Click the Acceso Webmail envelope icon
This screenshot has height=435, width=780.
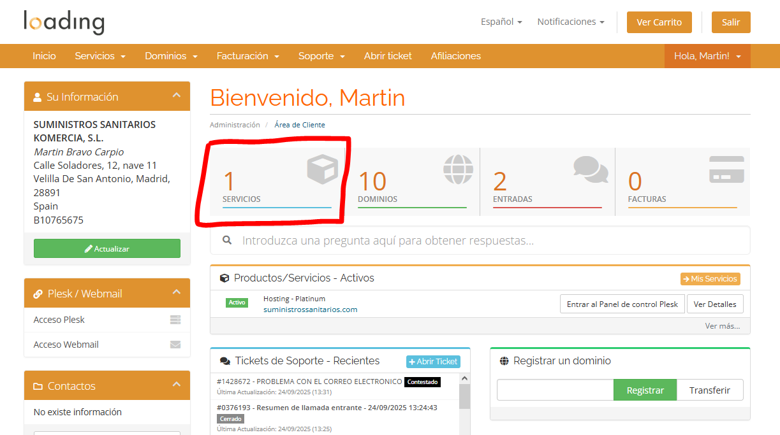[175, 344]
